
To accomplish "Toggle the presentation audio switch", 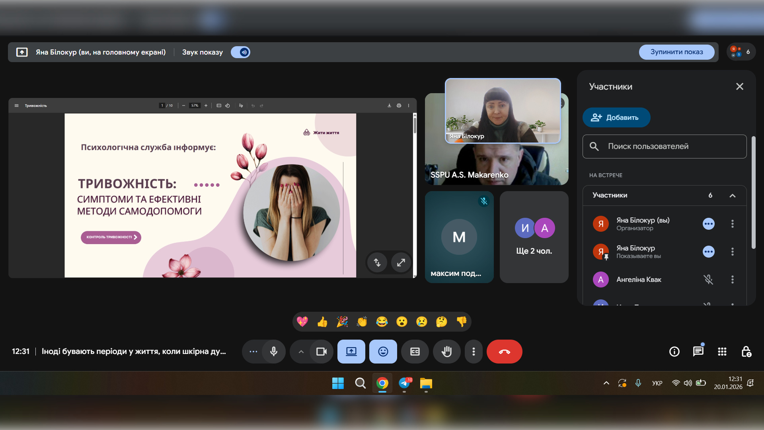I will coord(241,52).
